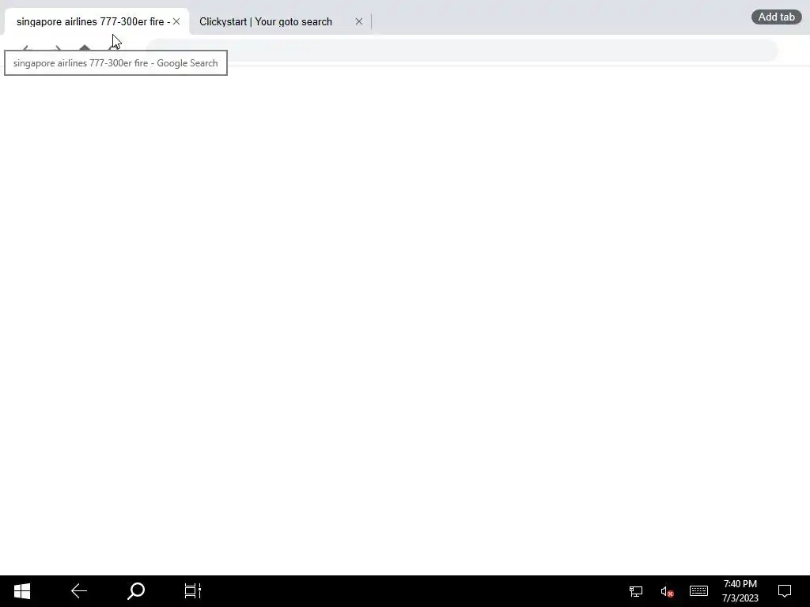810x607 pixels.
Task: Close the singapore airlines 777-300er fire tab
Action: 176,21
